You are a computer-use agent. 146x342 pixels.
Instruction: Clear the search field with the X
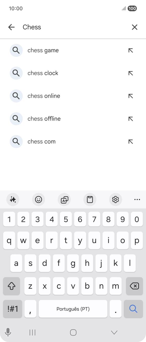coord(134,27)
